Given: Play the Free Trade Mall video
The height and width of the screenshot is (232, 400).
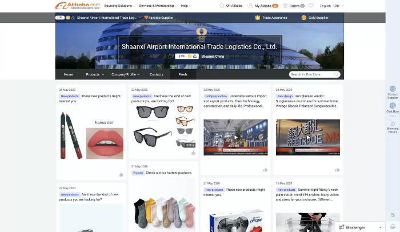Looking at the screenshot, I should coord(308,137).
